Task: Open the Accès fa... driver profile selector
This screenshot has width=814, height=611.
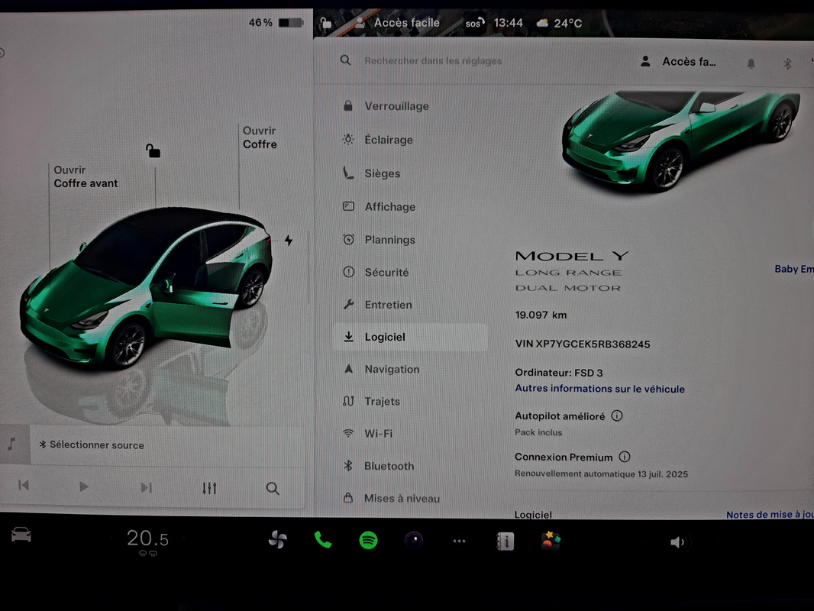Action: [678, 62]
